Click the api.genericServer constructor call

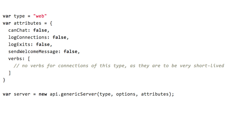pyautogui.click(x=73, y=94)
